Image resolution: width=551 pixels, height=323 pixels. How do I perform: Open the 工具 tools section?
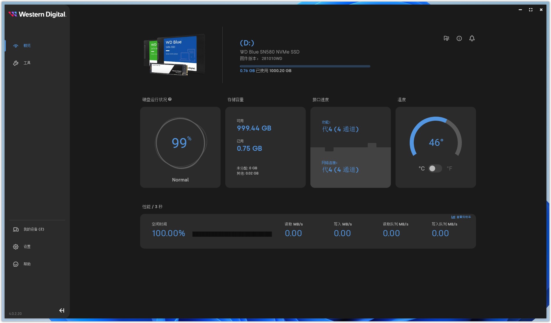click(x=27, y=63)
